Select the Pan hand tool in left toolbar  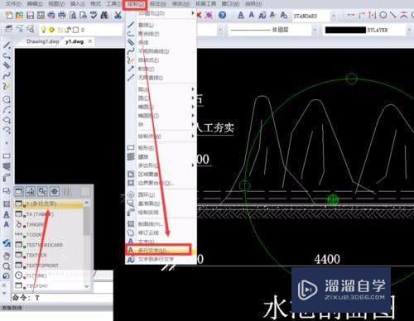pyautogui.click(x=7, y=256)
